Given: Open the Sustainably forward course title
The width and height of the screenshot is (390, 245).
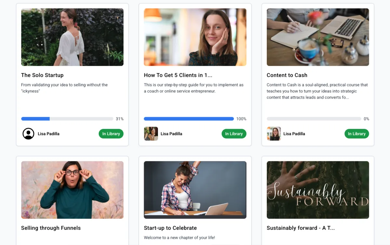Looking at the screenshot, I should [301, 228].
